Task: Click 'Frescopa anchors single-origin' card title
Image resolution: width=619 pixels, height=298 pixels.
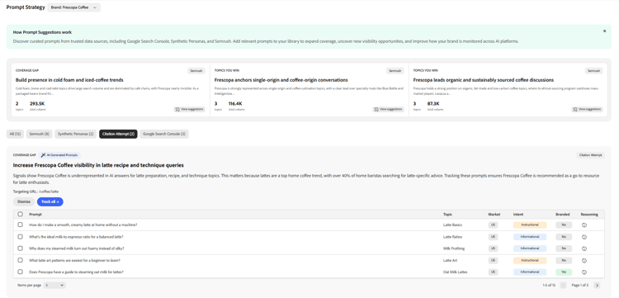Action: click(281, 80)
